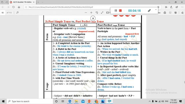Screen dimensions: 185x104
Task: Open the recorder's pen annotation tool
Action: point(149,10)
